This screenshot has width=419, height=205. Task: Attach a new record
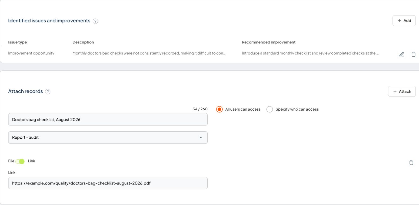pos(402,91)
